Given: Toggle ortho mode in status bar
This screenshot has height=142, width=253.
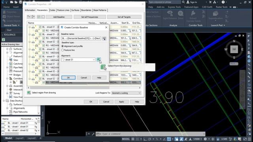Looking at the screenshot, I should point(145,139).
